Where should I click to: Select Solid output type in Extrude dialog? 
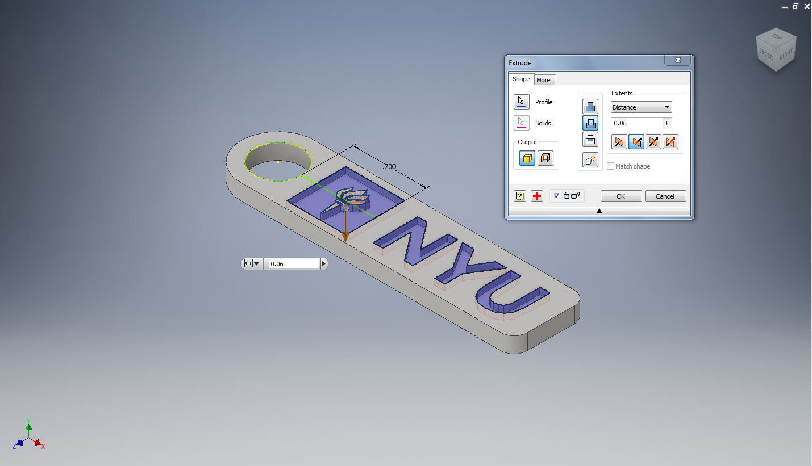click(x=527, y=158)
